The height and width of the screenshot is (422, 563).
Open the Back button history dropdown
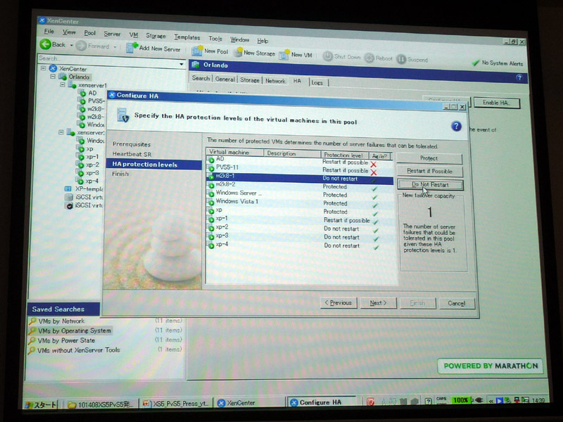point(71,45)
